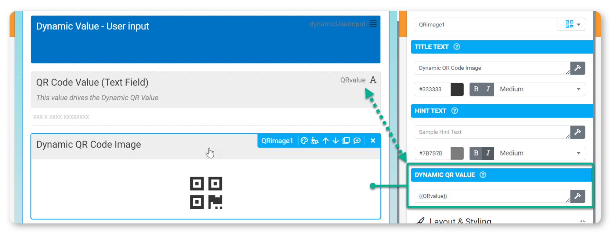Click the move-field dolly icon in QRimage1 toolbar
This screenshot has height=237, width=613.
point(315,141)
